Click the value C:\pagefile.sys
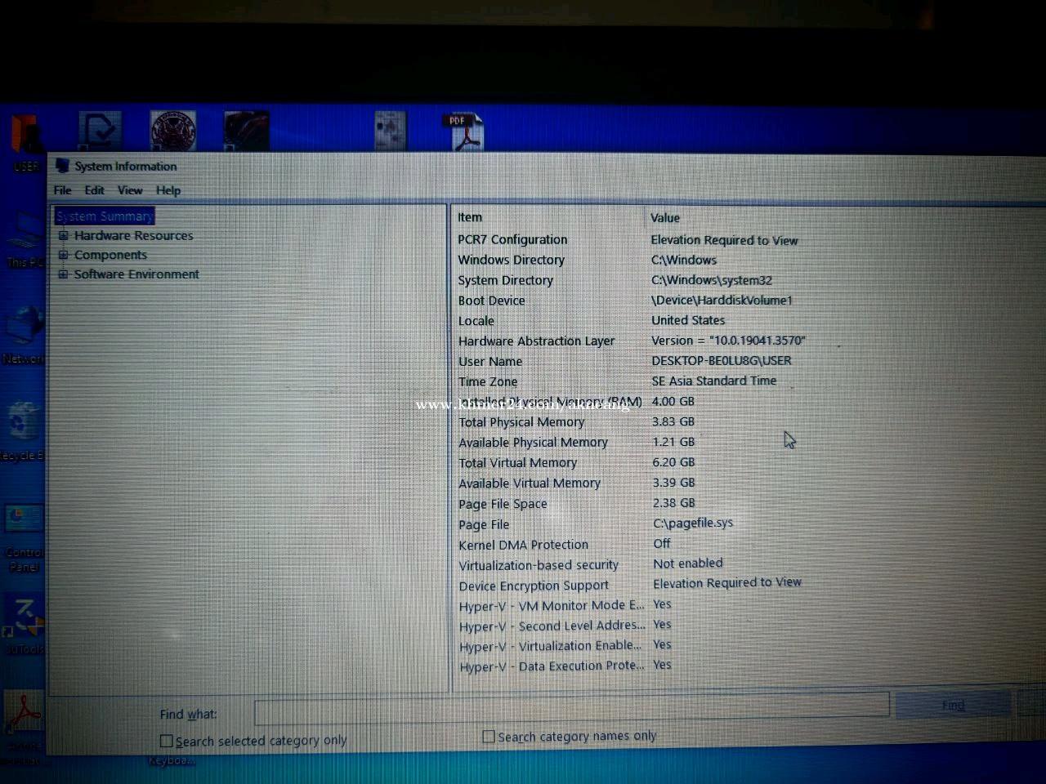Screen dimensions: 1046x784 pyautogui.click(x=693, y=523)
